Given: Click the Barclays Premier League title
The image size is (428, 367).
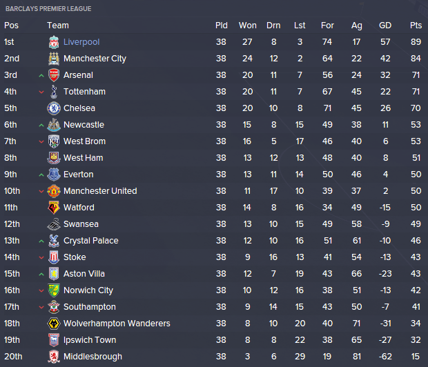Looking at the screenshot, I should coord(48,8).
